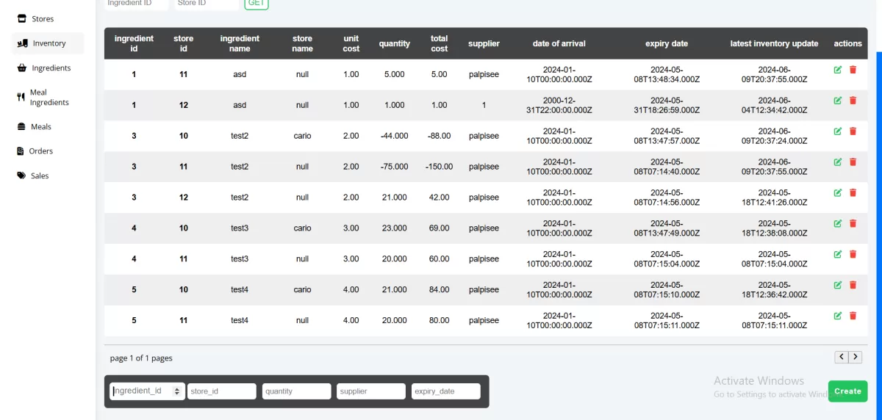Edit the row for test3 store 10
This screenshot has width=882, height=420.
pyautogui.click(x=838, y=223)
